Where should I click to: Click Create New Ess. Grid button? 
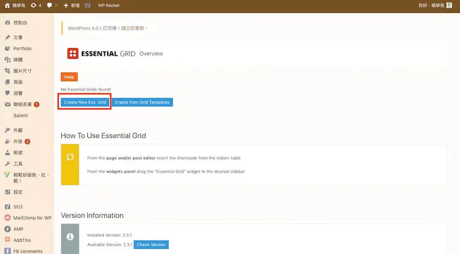[x=85, y=102]
